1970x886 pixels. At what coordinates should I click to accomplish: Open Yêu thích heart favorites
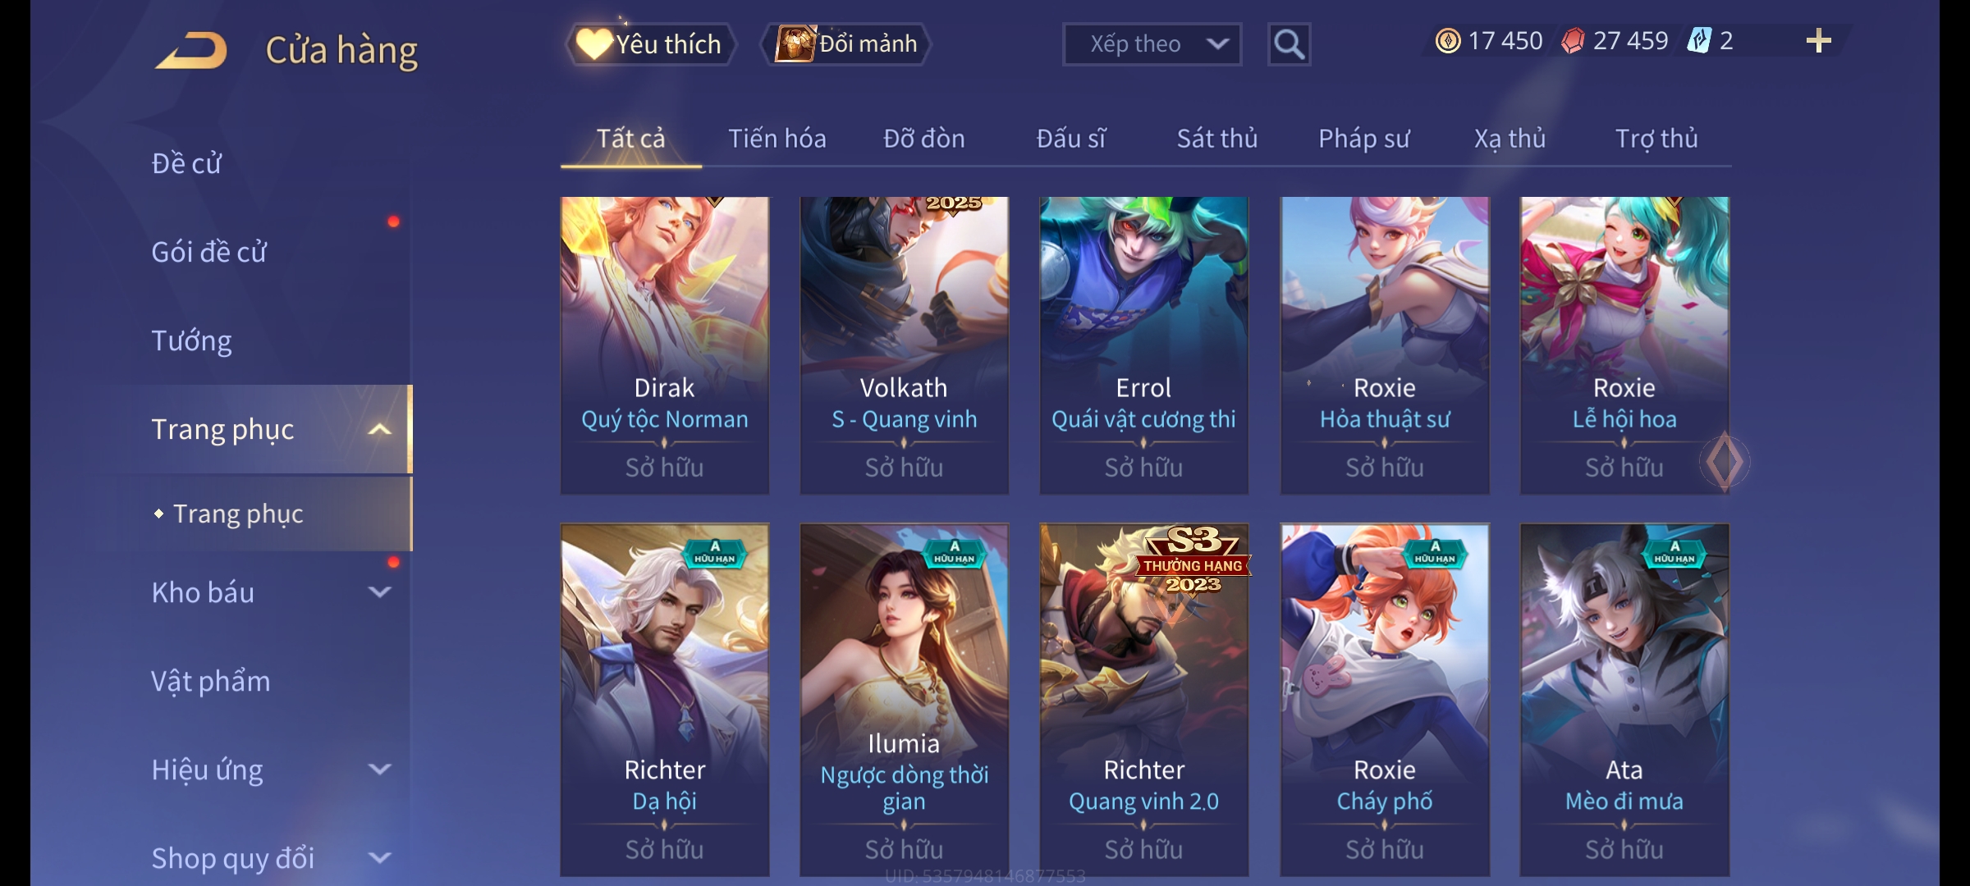pyautogui.click(x=650, y=44)
